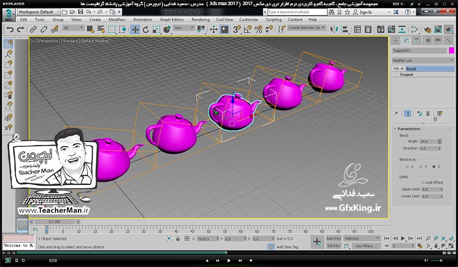This screenshot has height=267, width=458.
Task: Click the KMPlayer stop button
Action: 251,260
